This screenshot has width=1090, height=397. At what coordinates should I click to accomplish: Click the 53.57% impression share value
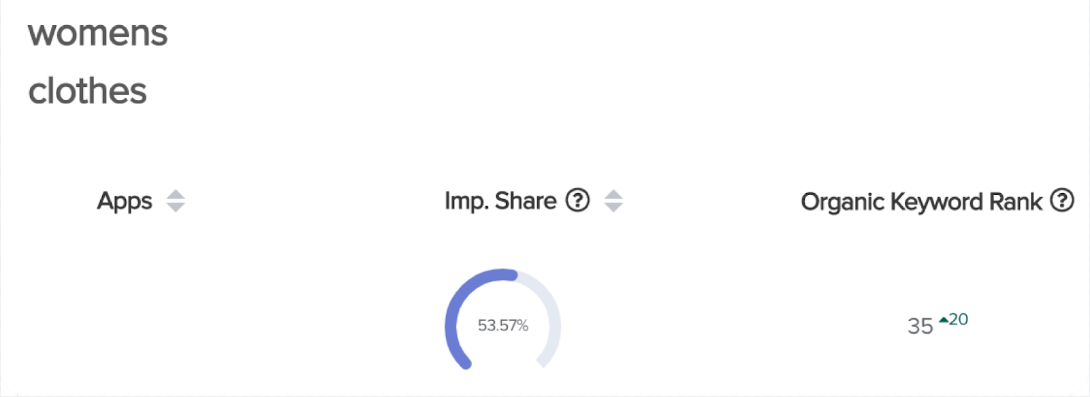[503, 326]
